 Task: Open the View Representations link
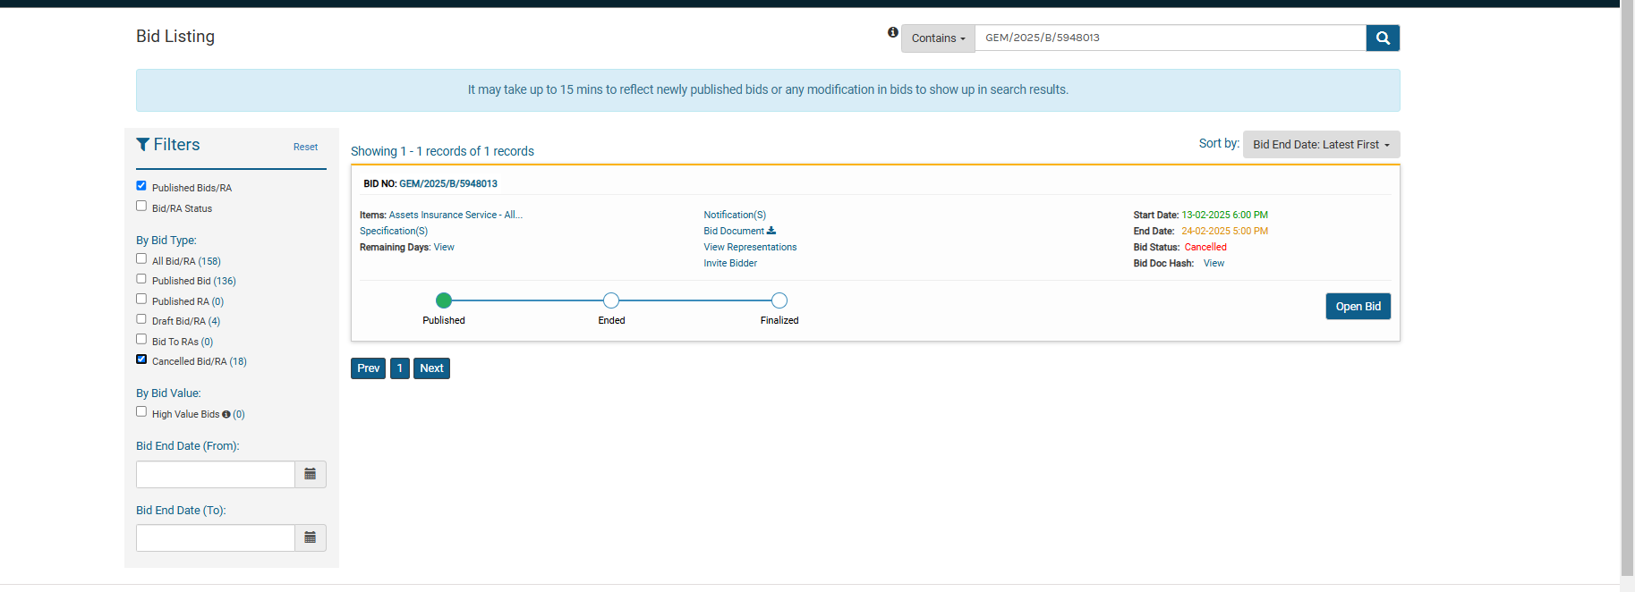(x=750, y=247)
